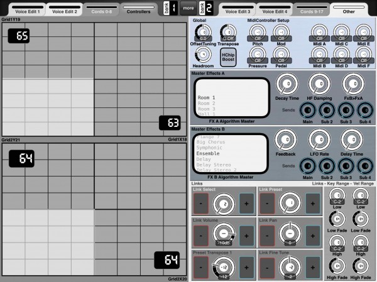The width and height of the screenshot is (377, 282).
Task: Click the Pedal controller knob
Action: pyautogui.click(x=281, y=55)
